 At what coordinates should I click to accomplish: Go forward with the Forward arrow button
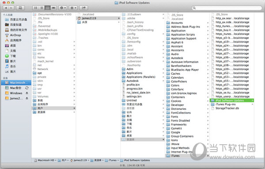point(11,8)
